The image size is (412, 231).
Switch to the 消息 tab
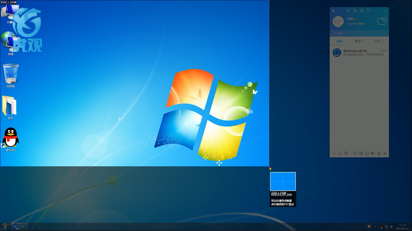[x=339, y=41]
